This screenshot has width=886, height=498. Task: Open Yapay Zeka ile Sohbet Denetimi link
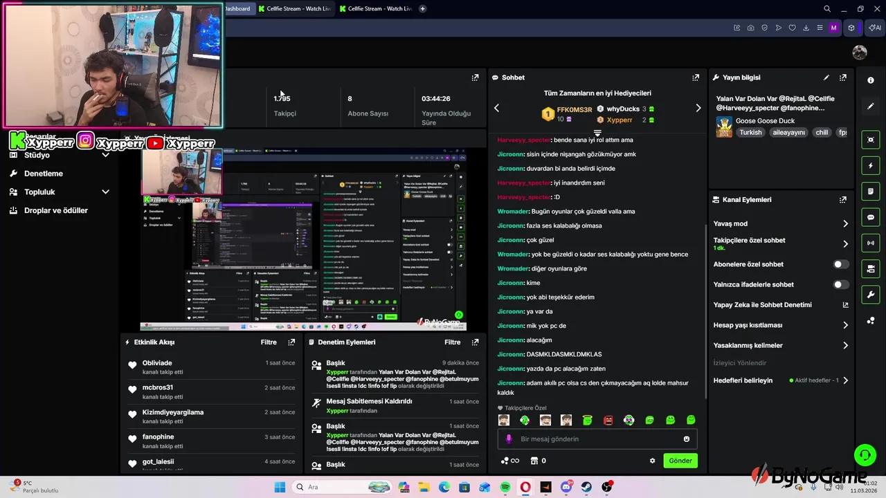781,305
